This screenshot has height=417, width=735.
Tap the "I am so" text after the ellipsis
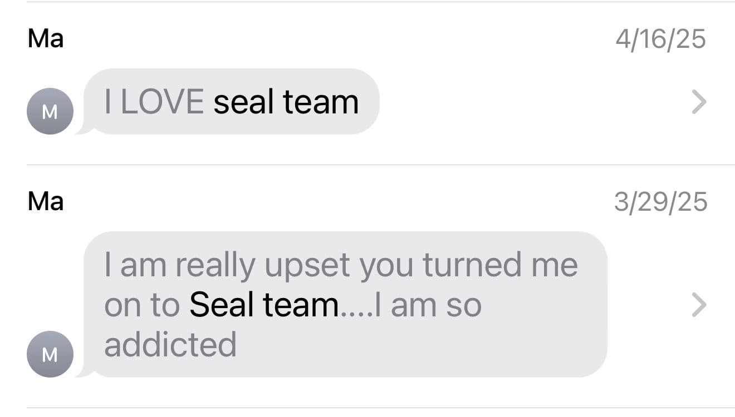coord(428,305)
